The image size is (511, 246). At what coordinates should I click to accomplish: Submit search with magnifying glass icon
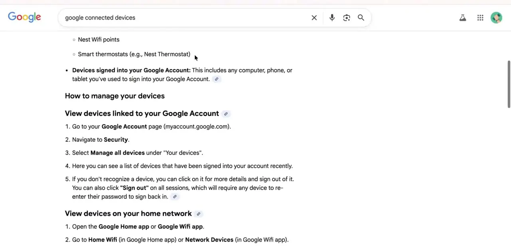(361, 18)
